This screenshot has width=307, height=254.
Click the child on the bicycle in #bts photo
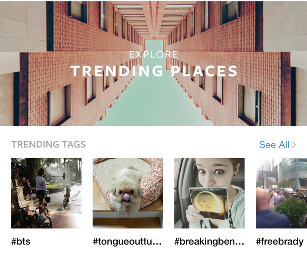coord(67,195)
